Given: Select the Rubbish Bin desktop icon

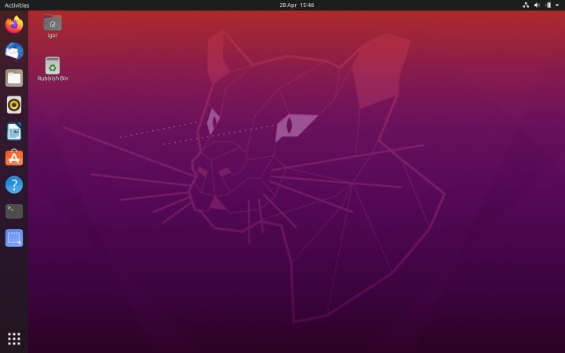Looking at the screenshot, I should (x=53, y=66).
